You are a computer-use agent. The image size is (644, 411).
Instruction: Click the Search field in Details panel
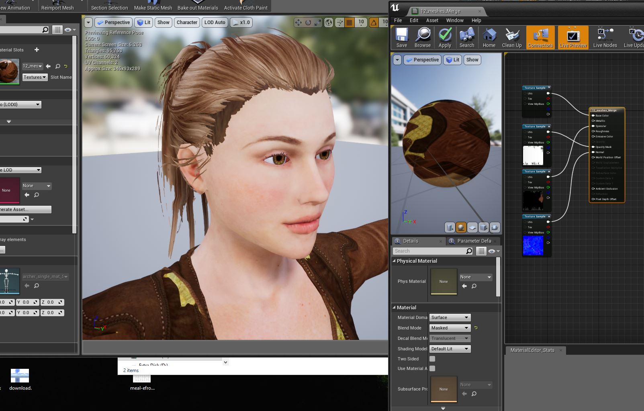429,251
